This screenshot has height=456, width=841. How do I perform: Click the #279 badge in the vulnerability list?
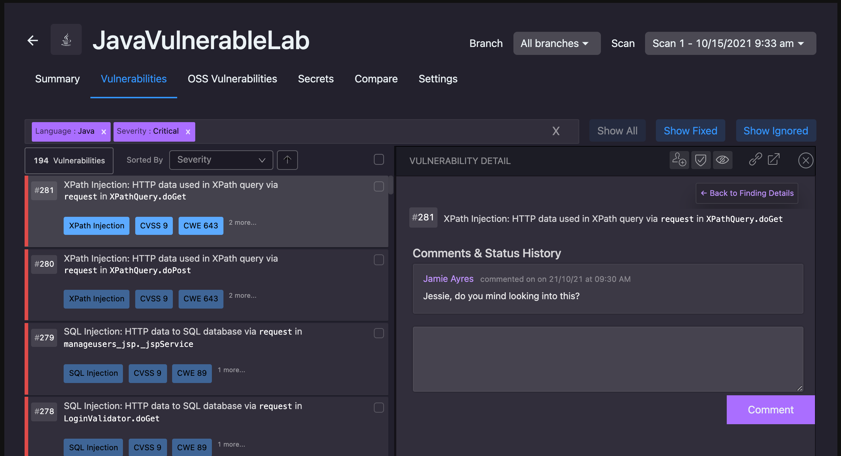coord(44,337)
